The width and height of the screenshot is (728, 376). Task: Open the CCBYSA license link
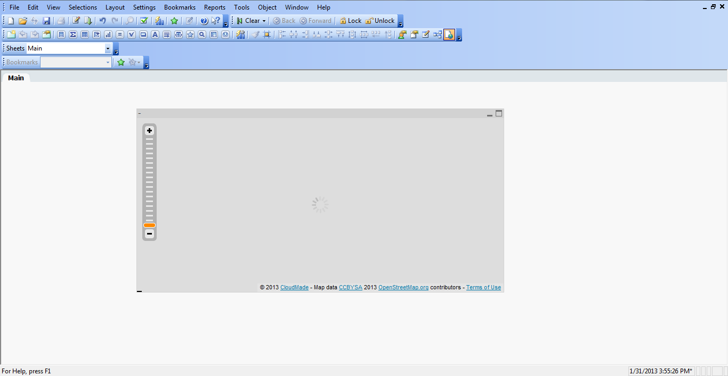(351, 287)
